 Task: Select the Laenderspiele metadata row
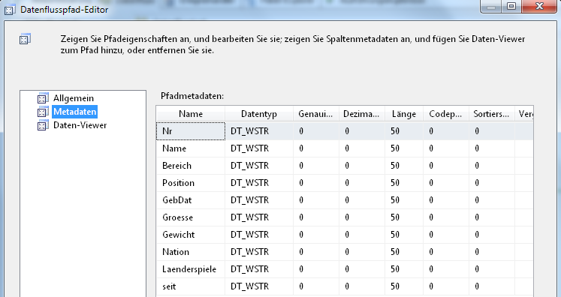[x=345, y=269]
